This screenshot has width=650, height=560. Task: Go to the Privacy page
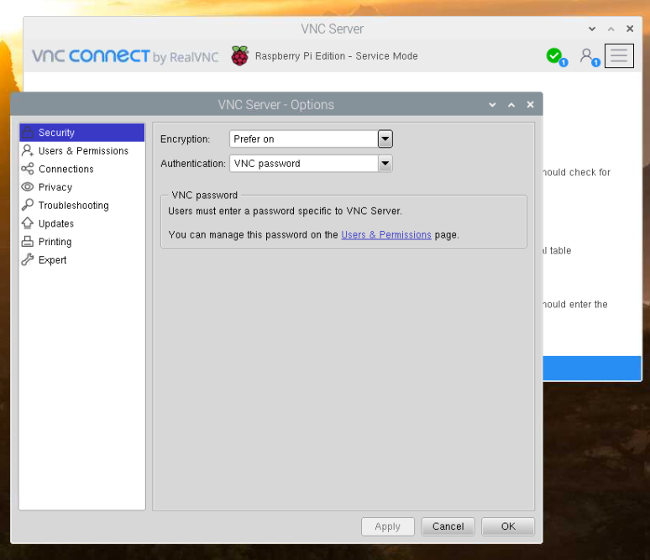click(82, 187)
